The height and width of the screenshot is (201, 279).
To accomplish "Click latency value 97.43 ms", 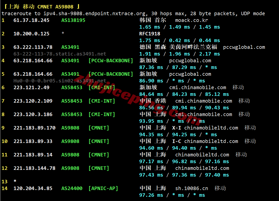I will pos(151,175).
